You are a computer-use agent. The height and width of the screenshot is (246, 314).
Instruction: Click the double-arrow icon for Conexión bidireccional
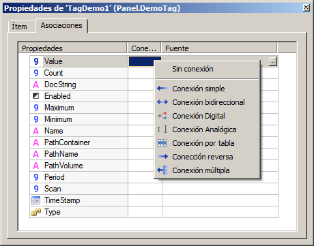tap(162, 102)
